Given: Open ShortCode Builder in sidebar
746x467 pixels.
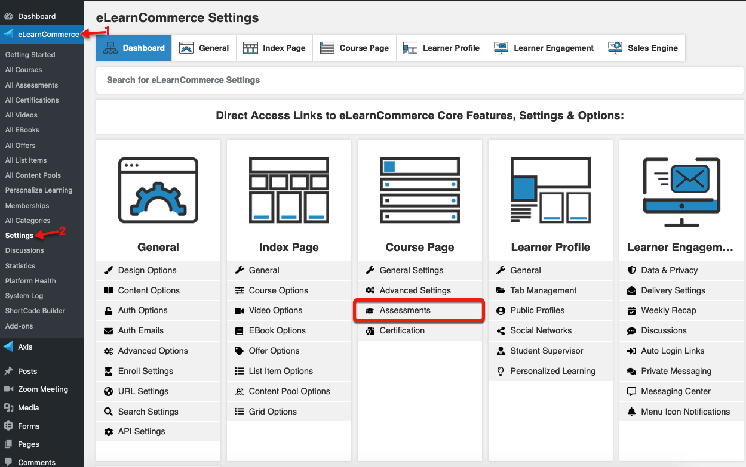Looking at the screenshot, I should click(35, 311).
